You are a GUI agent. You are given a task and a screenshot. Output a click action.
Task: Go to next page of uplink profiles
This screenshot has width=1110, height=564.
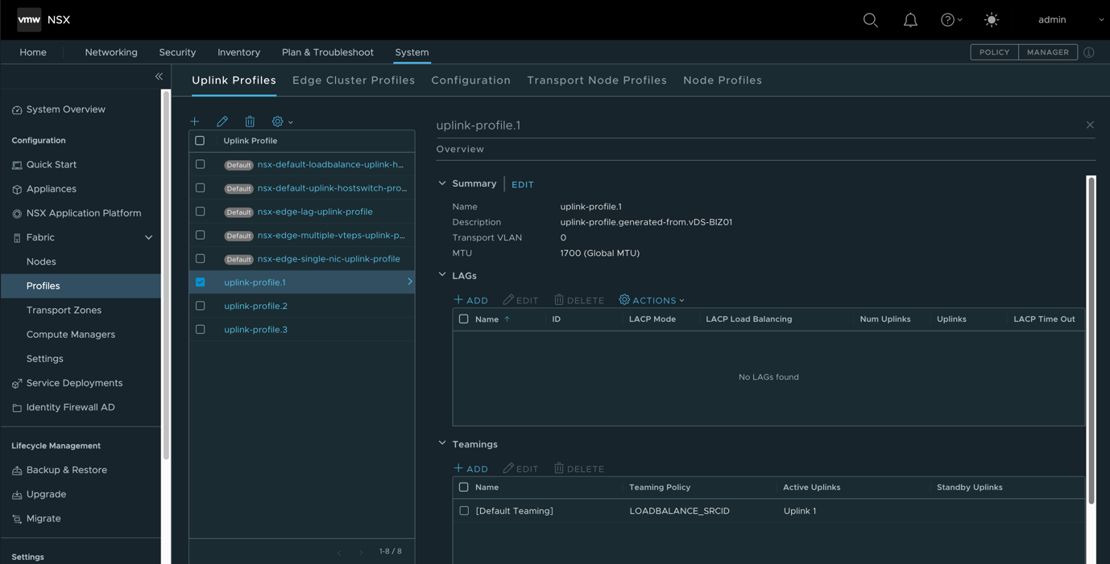point(361,552)
